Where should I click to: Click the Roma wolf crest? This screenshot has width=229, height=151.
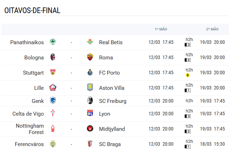(x=90, y=57)
